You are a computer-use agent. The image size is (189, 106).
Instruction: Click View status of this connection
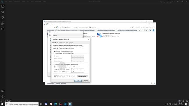click(x=127, y=30)
